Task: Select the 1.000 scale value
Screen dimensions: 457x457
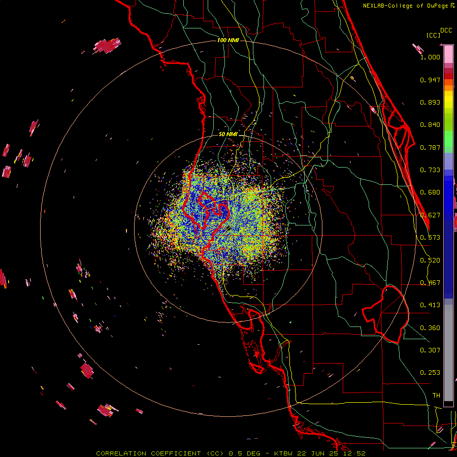Action: 430,57
